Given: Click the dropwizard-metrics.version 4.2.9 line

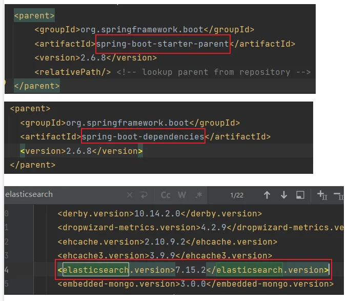Looking at the screenshot, I should 200,228.
